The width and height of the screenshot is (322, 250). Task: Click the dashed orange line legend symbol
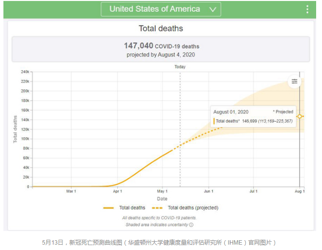coord(156,208)
